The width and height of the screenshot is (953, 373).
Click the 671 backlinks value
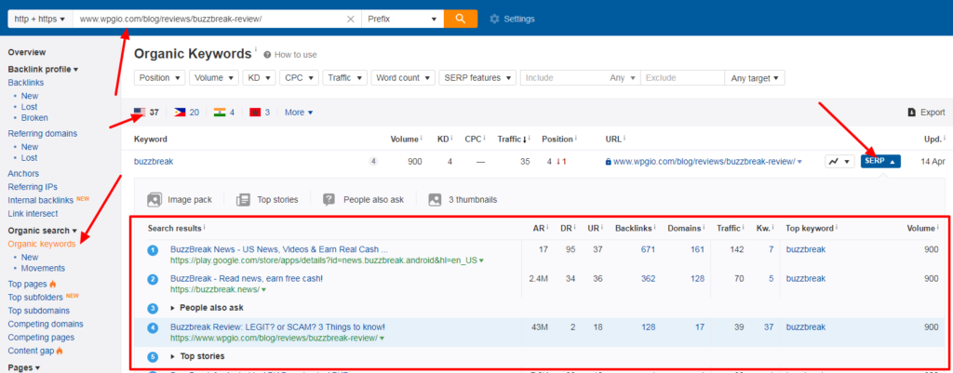pos(648,249)
